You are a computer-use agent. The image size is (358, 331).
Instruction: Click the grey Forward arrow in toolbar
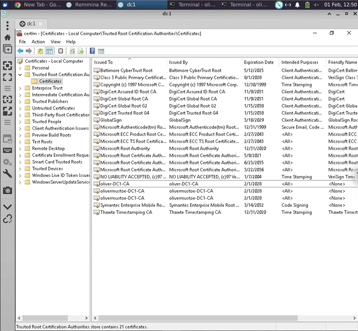tap(29, 51)
